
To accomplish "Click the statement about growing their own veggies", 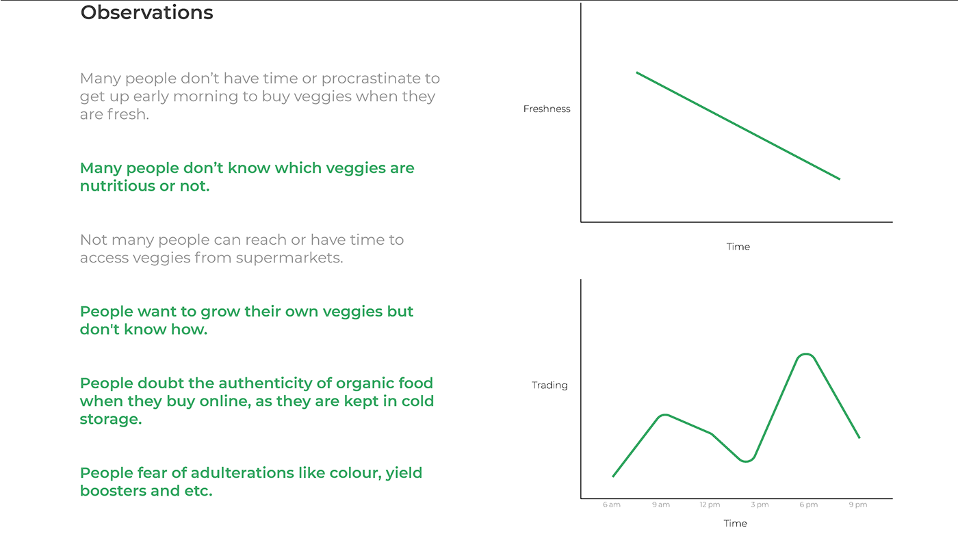I will 246,320.
